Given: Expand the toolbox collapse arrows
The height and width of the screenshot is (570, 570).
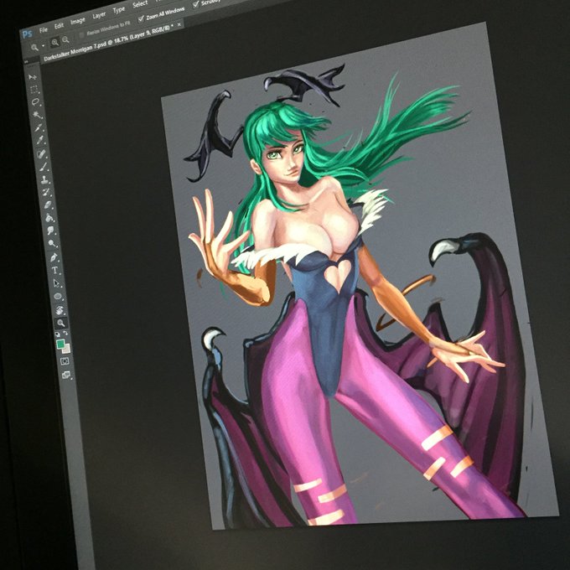Looking at the screenshot, I should click(x=26, y=63).
